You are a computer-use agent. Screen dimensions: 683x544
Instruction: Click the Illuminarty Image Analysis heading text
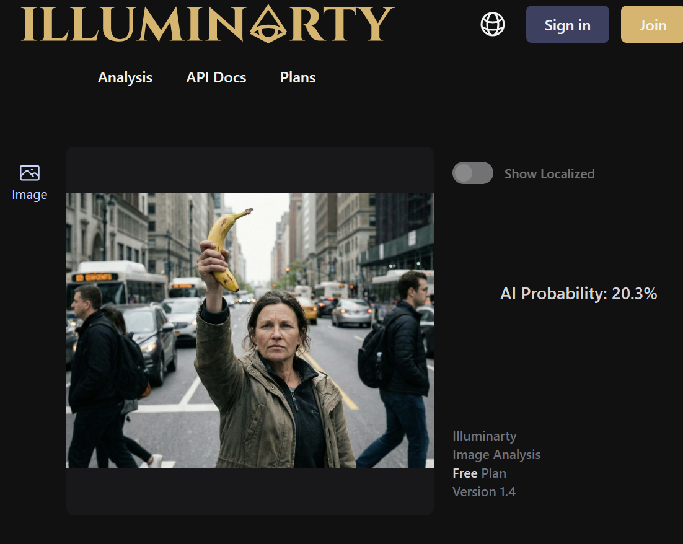(496, 445)
